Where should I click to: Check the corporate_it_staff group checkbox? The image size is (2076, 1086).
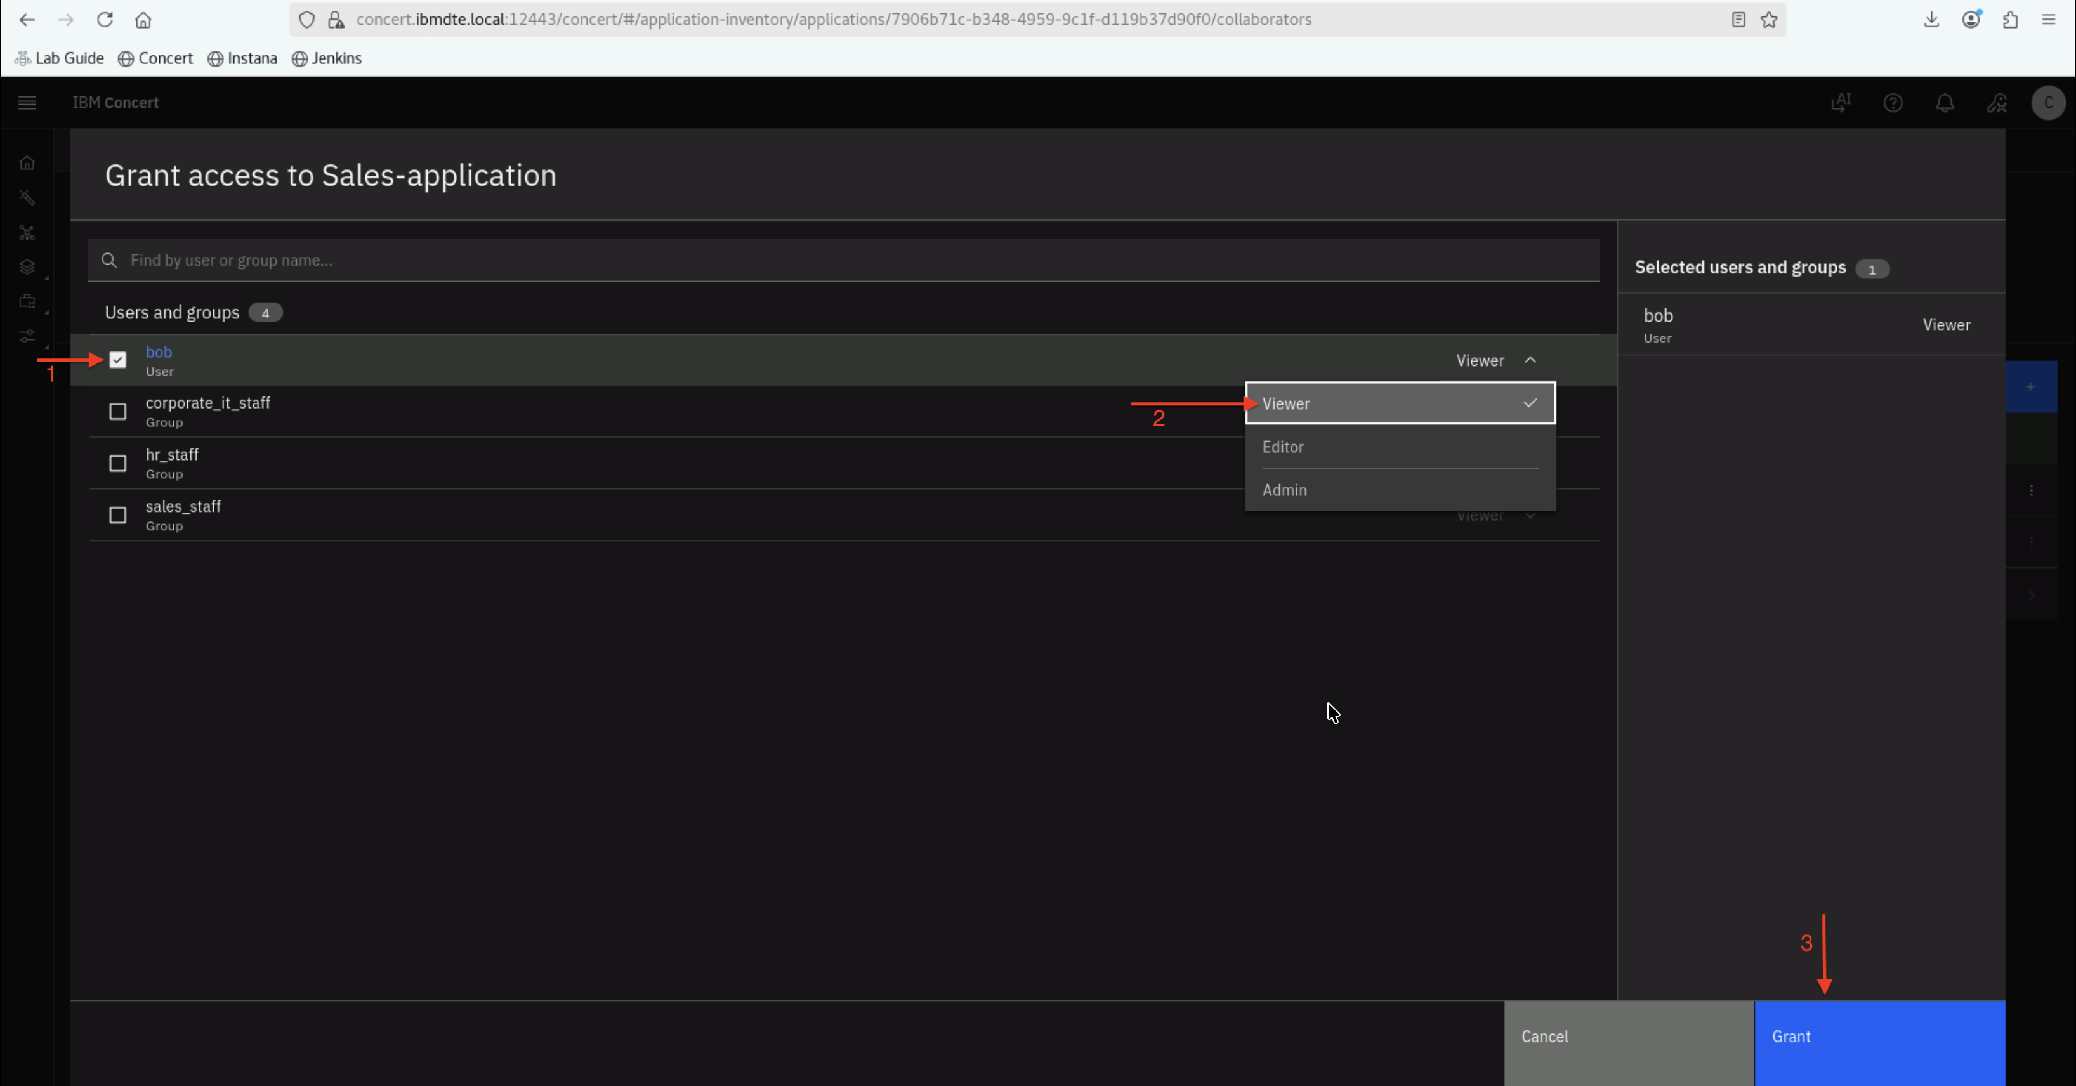(x=117, y=412)
